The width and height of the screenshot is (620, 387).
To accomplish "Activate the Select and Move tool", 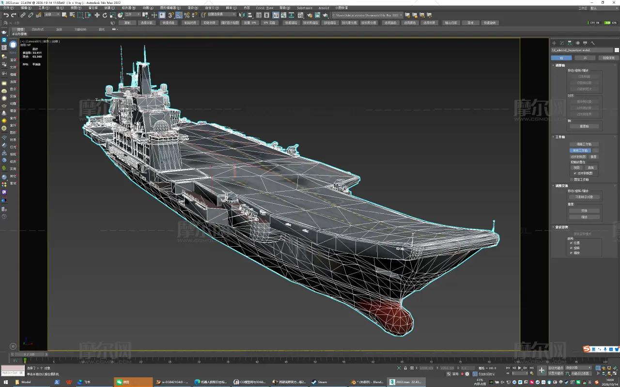I will (x=97, y=15).
